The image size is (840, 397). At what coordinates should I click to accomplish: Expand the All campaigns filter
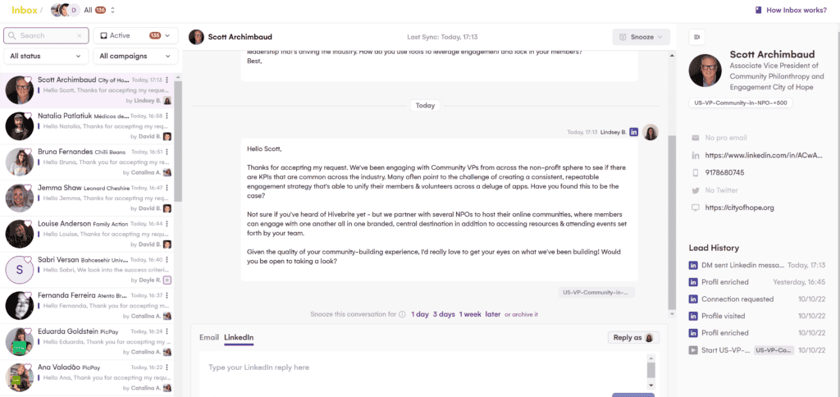pos(135,56)
